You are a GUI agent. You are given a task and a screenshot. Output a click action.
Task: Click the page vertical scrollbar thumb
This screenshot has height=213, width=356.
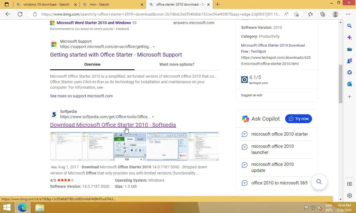[x=340, y=84]
